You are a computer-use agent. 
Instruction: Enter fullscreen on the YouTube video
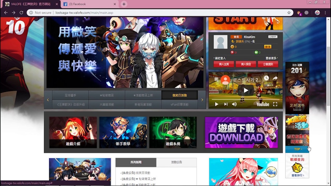[x=275, y=104]
